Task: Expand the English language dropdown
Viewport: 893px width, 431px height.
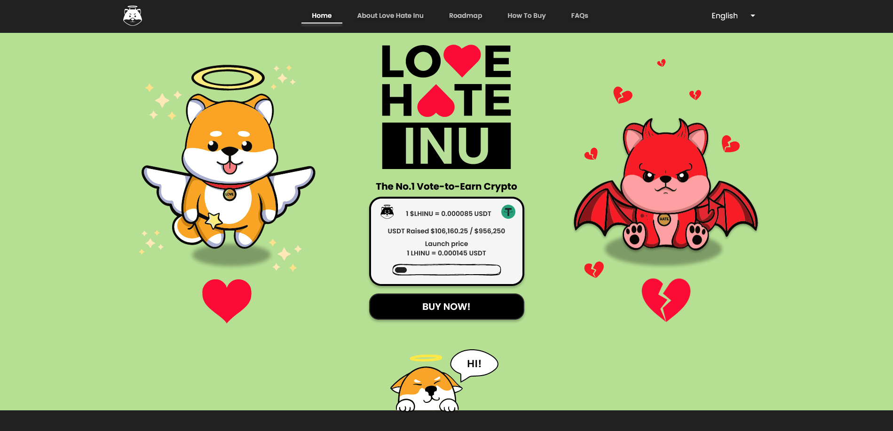Action: click(733, 15)
